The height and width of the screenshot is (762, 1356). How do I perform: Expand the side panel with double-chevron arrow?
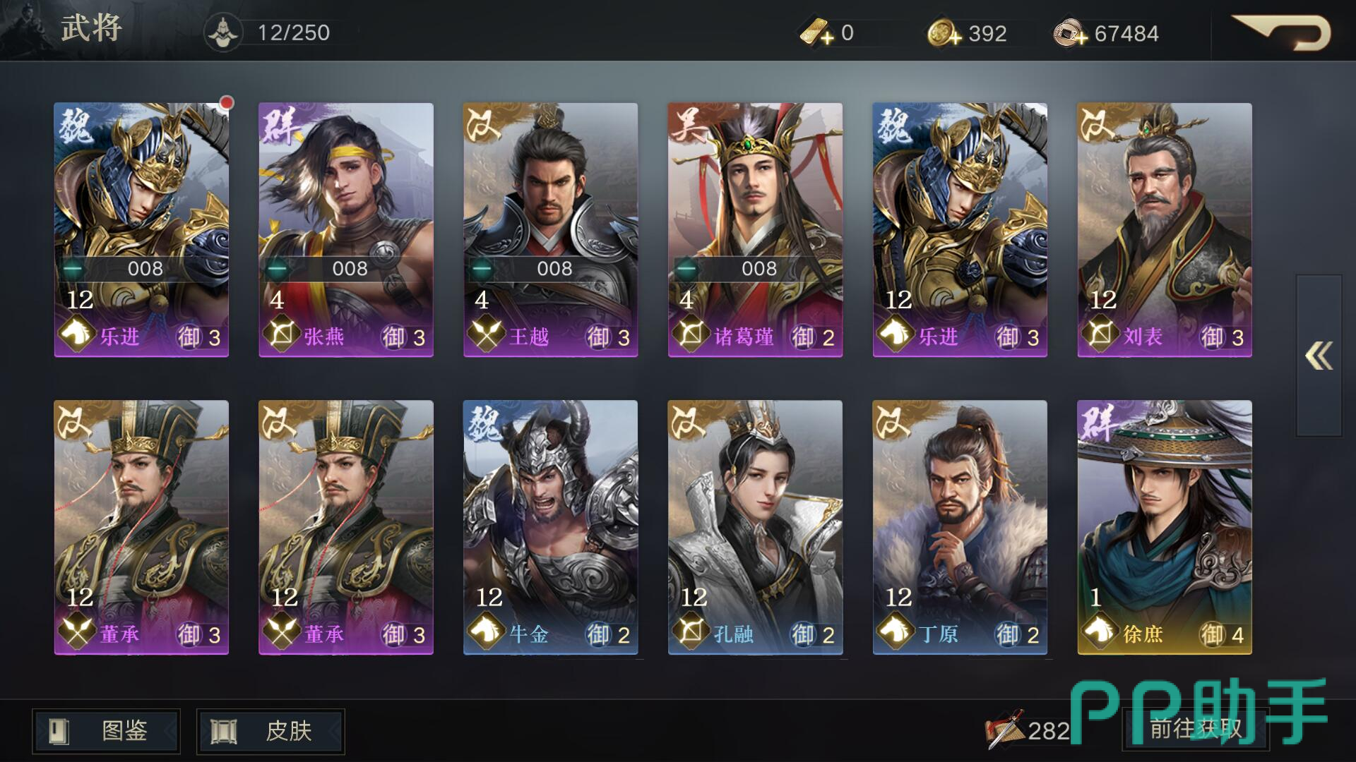click(1319, 356)
